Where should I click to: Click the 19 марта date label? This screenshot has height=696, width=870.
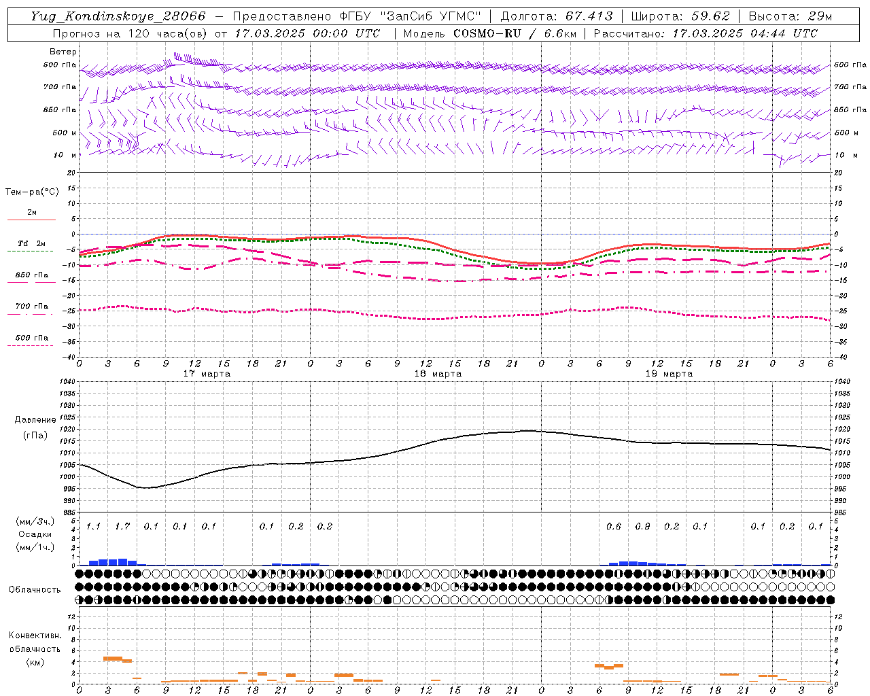(669, 373)
